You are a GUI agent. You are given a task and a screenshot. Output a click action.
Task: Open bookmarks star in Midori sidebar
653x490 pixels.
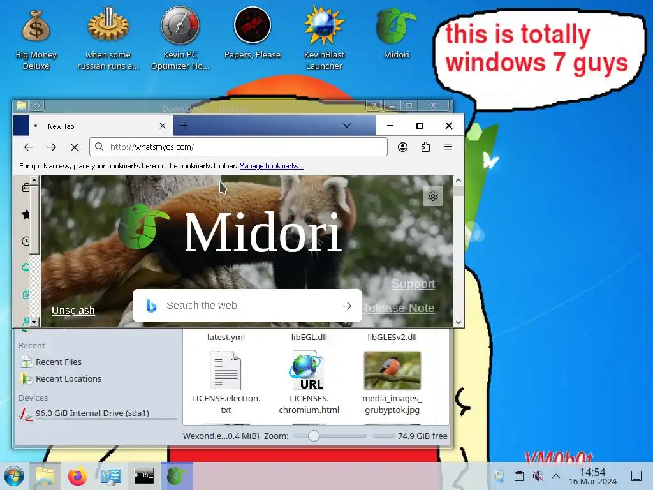coord(26,214)
